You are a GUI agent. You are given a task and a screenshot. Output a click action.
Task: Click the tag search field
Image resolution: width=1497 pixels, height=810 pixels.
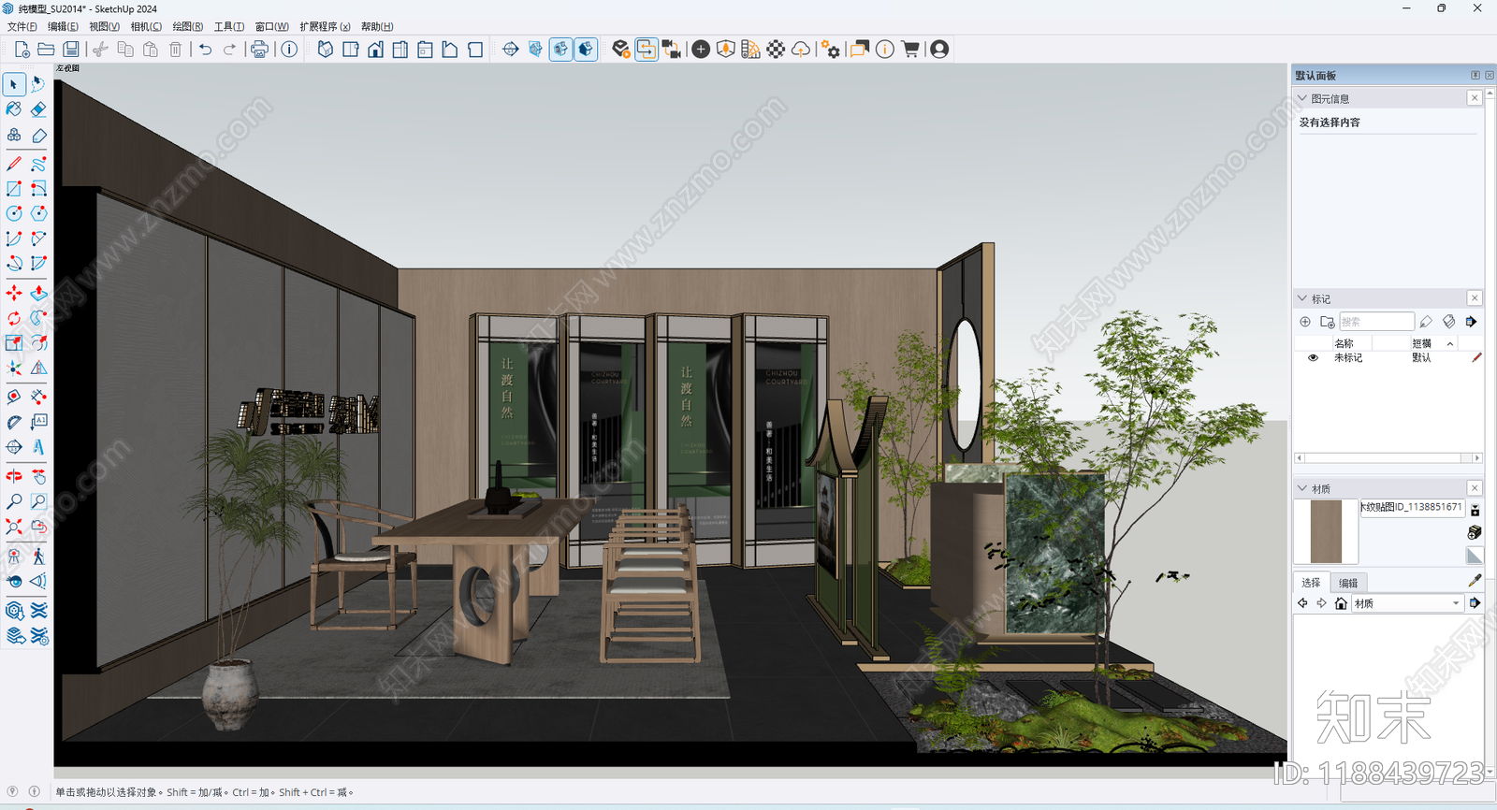click(x=1376, y=322)
